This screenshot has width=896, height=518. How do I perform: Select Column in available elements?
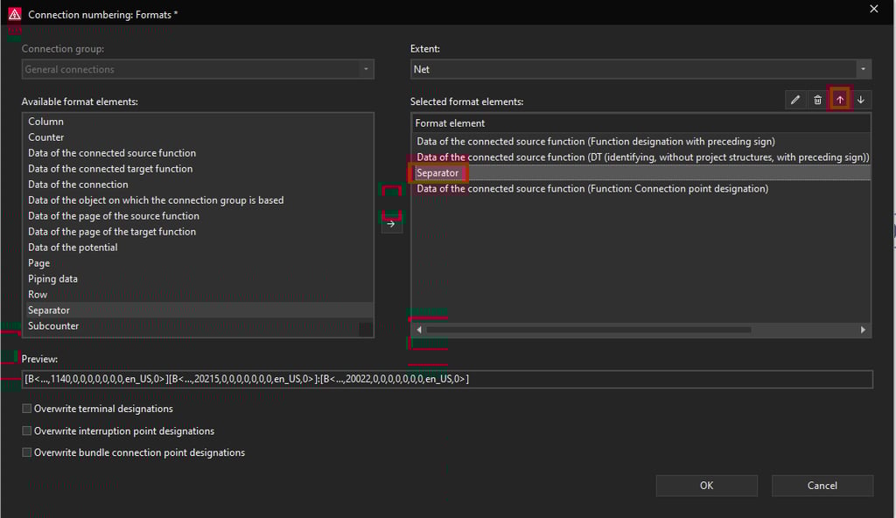198,122
